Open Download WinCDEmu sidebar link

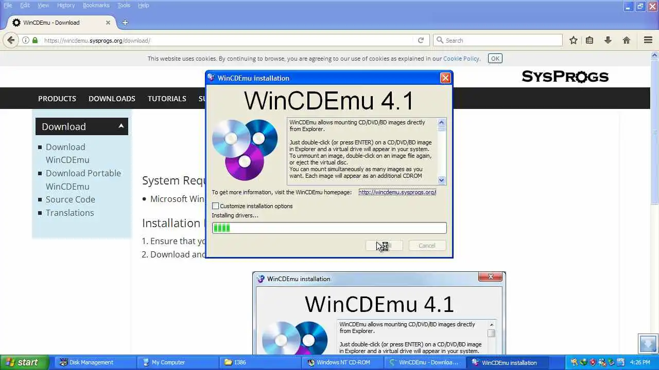(67, 153)
